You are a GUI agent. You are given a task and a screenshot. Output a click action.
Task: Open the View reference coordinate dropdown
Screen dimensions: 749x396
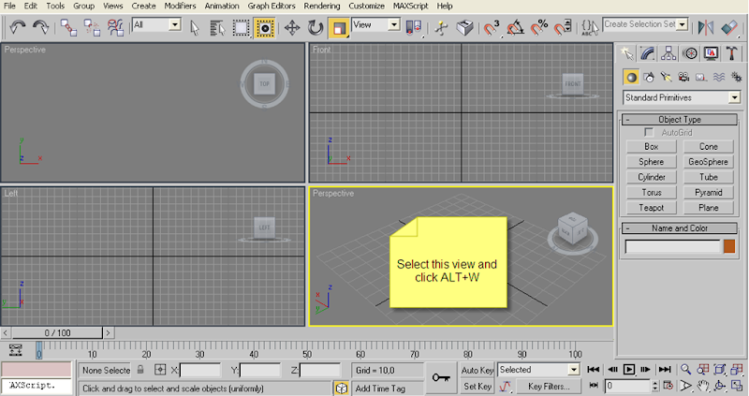pos(375,25)
